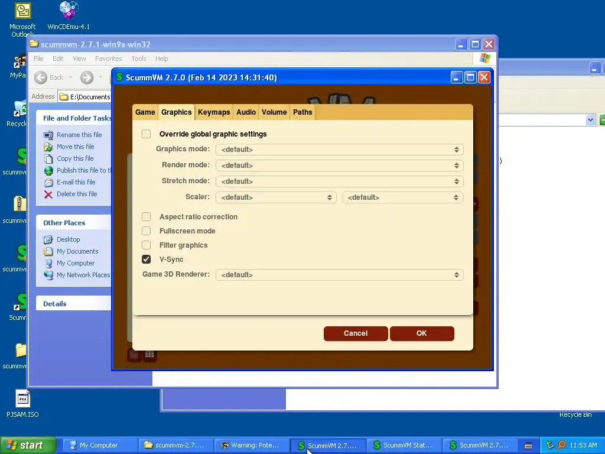Switch to Warning: Pote... taskbar button
The width and height of the screenshot is (605, 454).
(252, 445)
